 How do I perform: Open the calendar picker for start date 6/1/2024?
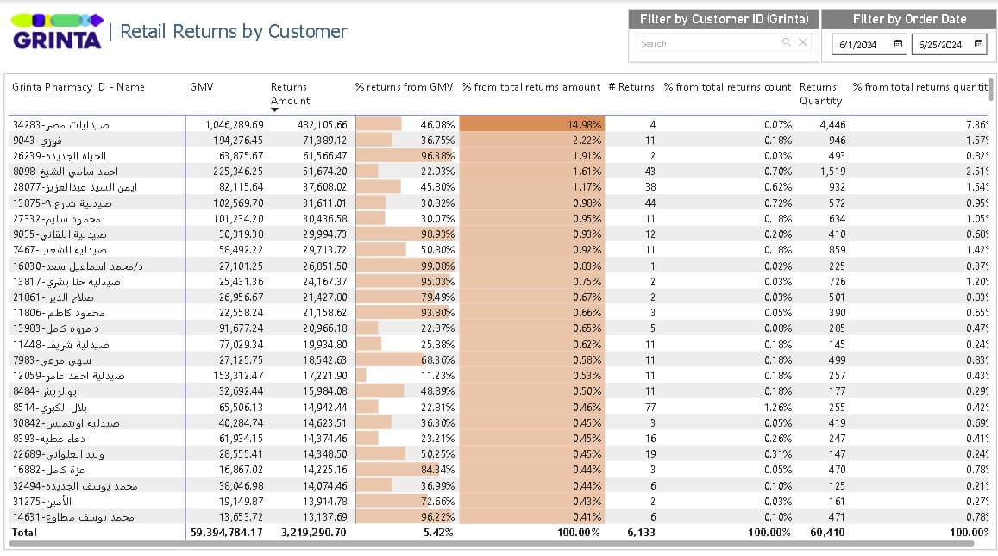point(898,44)
